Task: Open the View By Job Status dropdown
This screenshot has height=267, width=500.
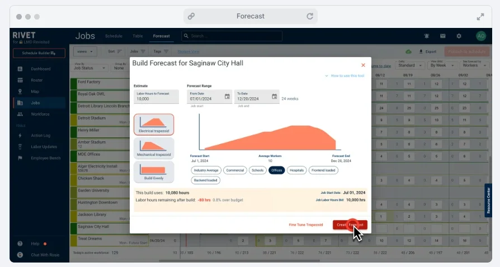Action: point(89,66)
